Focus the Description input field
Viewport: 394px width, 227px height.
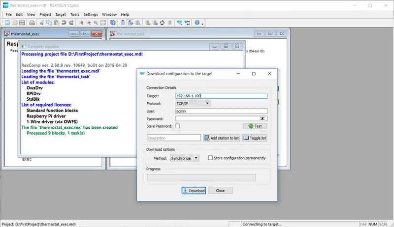174,138
